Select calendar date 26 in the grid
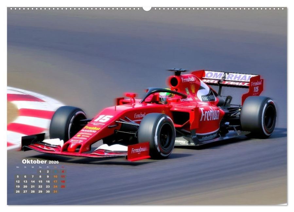The height and width of the screenshot is (212, 294). [18, 191]
